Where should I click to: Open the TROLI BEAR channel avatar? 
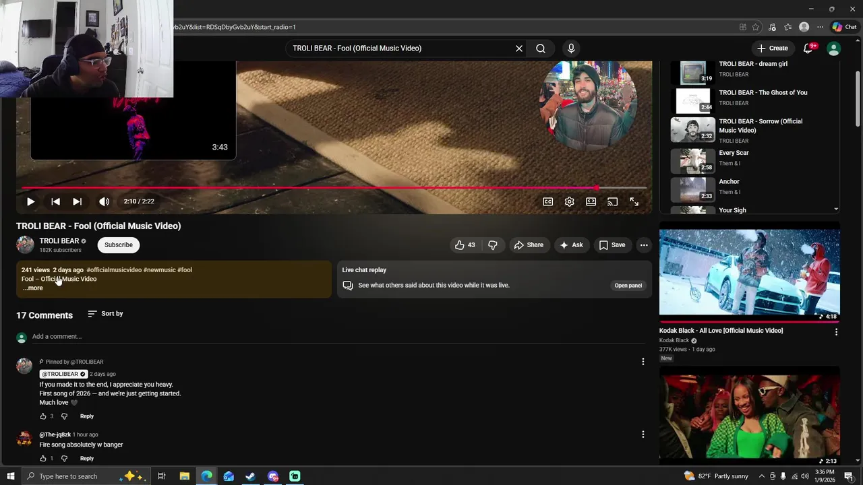click(25, 245)
